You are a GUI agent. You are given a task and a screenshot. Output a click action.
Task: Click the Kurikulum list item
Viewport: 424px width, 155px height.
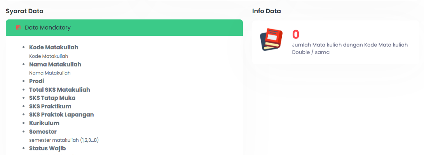tap(44, 123)
